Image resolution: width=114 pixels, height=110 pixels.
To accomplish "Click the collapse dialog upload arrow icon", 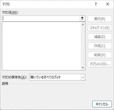I will [x=82, y=18].
